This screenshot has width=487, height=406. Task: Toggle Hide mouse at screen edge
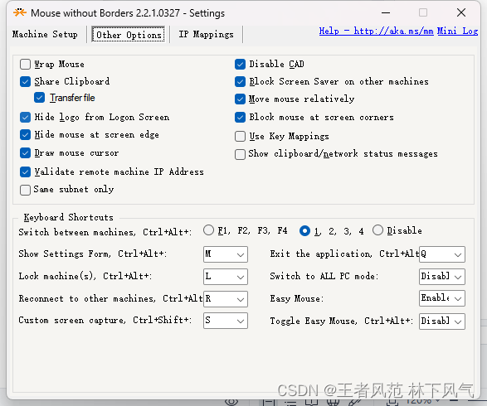tap(25, 134)
